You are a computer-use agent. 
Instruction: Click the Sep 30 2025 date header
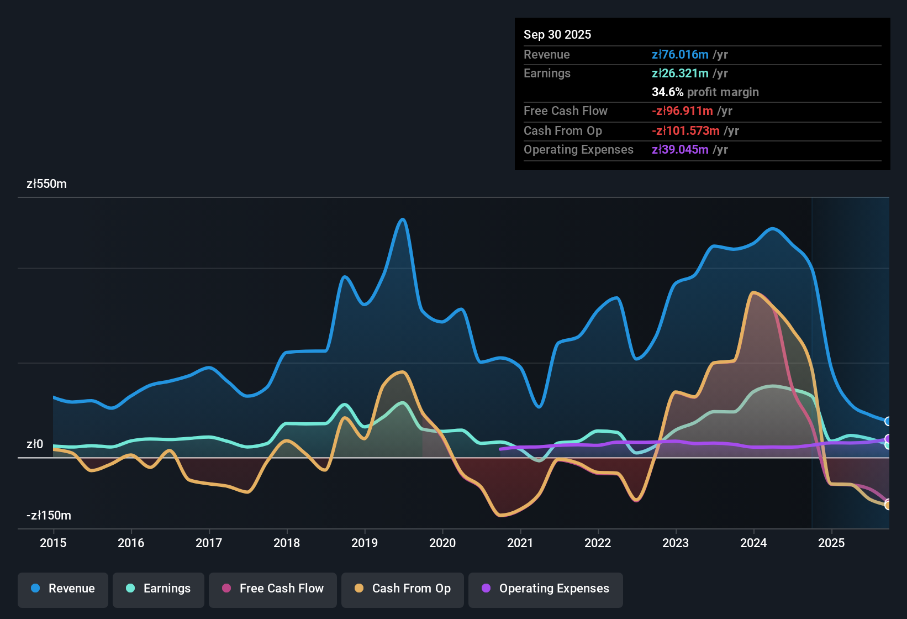coord(557,34)
